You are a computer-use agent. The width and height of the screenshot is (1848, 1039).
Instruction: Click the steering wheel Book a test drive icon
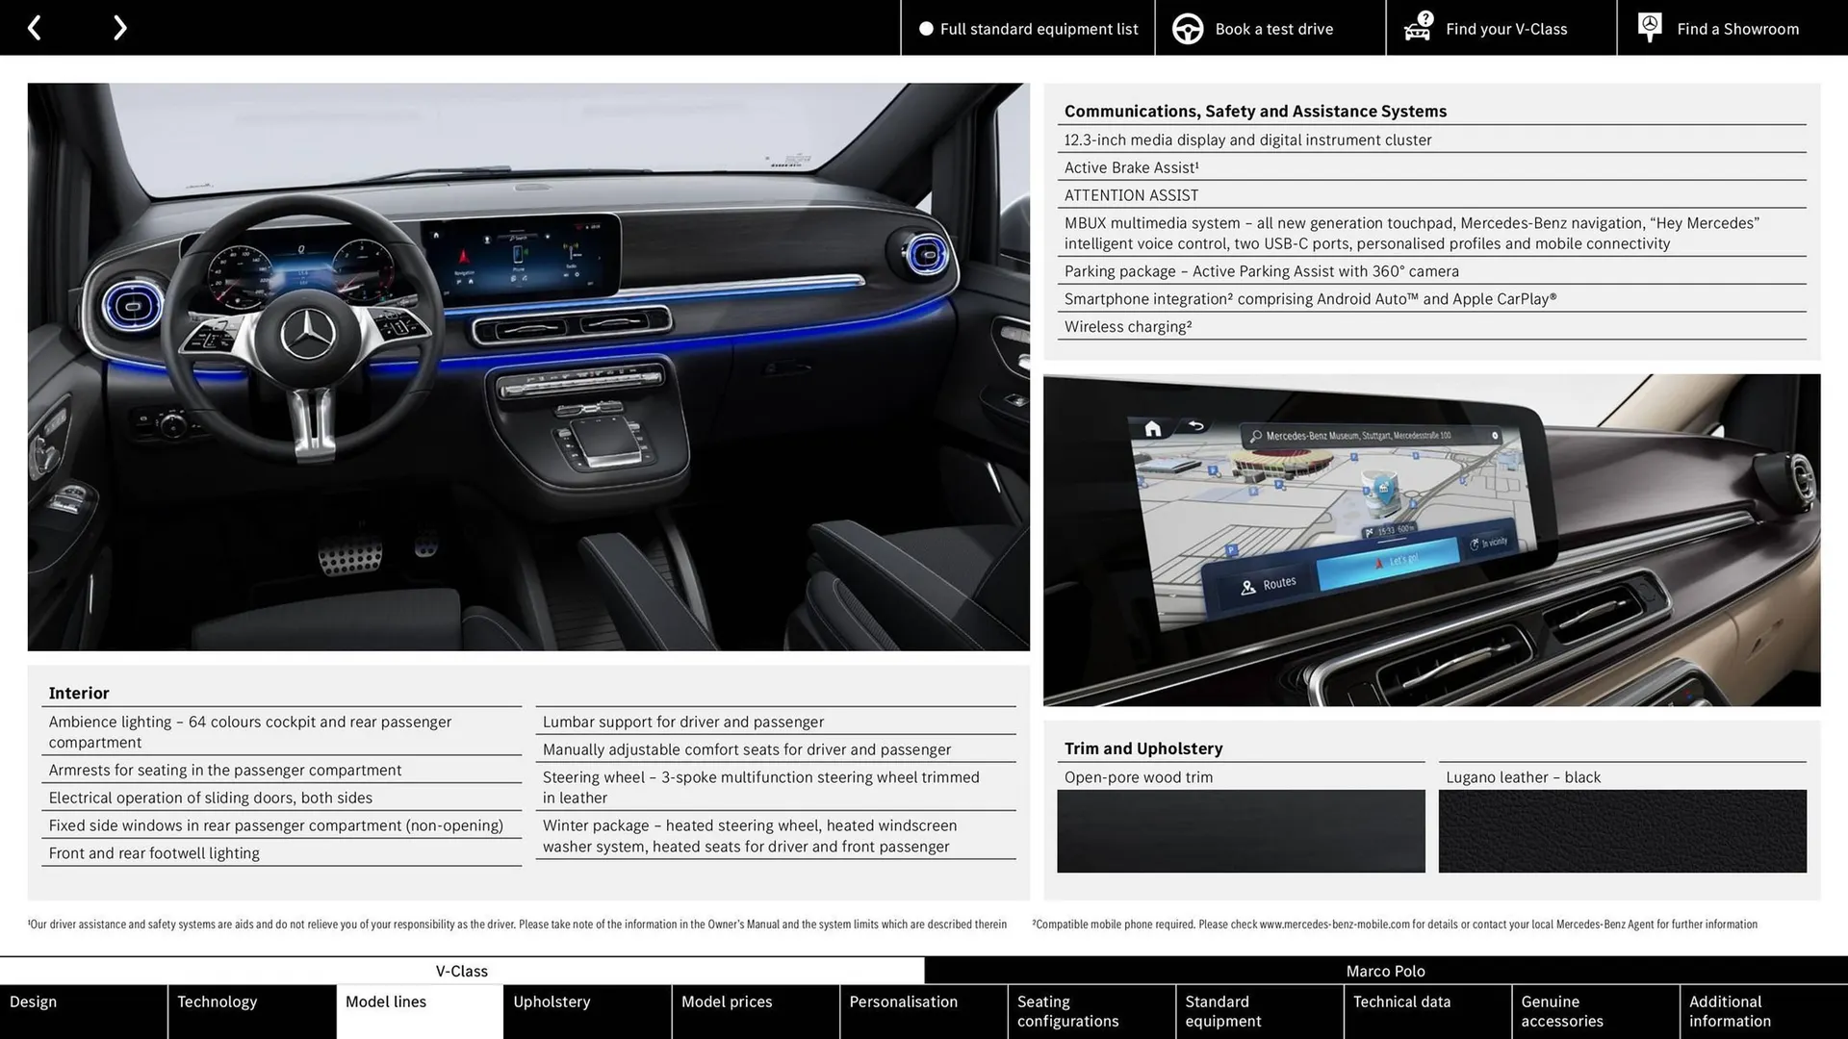click(1188, 28)
